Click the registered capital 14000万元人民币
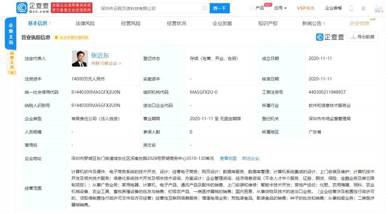The image size is (386, 214). coord(88,79)
